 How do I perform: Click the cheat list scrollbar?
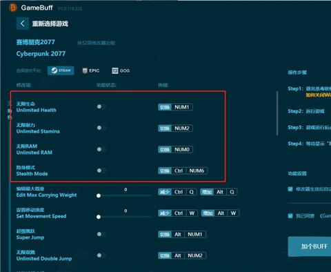[x=277, y=113]
